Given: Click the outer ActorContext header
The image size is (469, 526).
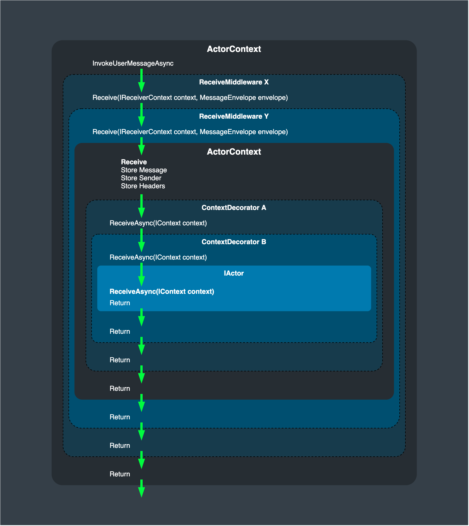Looking at the screenshot, I should (x=234, y=49).
